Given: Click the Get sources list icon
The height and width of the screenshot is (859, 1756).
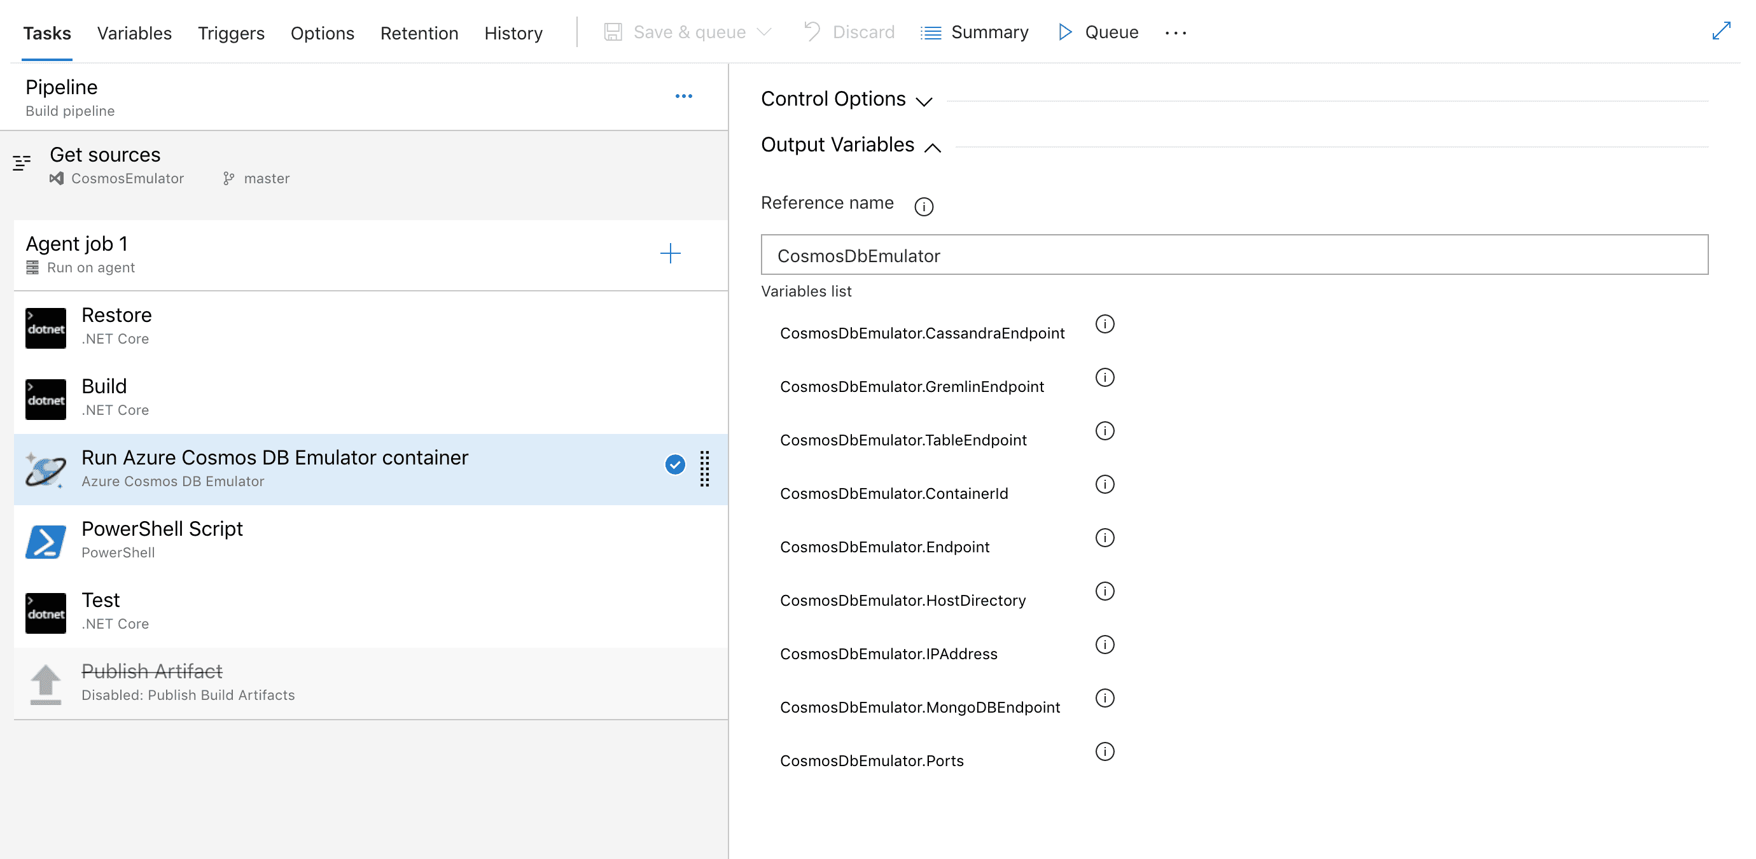Looking at the screenshot, I should (x=22, y=162).
